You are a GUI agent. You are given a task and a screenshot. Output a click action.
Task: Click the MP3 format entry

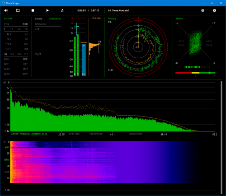pyautogui.click(x=26, y=69)
